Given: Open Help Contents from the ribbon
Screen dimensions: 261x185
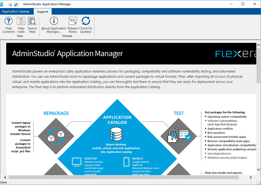Looking at the screenshot, I should (9, 25).
